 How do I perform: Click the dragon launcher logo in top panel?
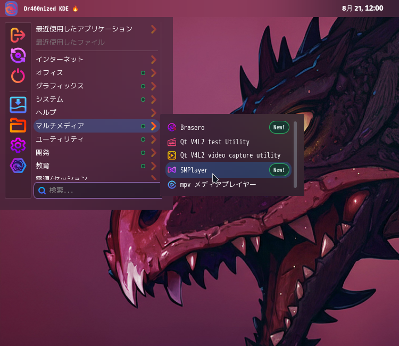click(x=11, y=9)
